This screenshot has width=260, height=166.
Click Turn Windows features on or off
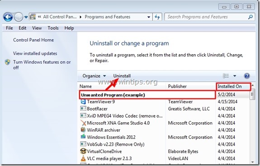click(42, 65)
